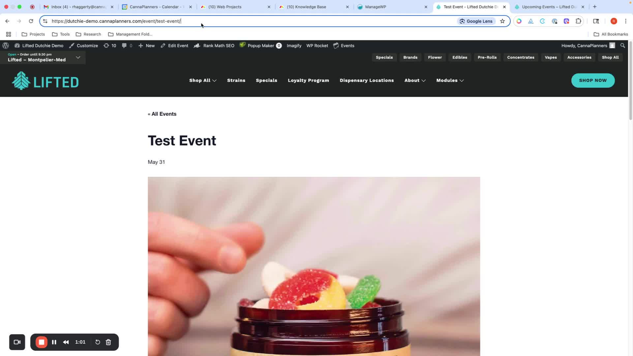Pause the recording
The width and height of the screenshot is (633, 356).
54,342
